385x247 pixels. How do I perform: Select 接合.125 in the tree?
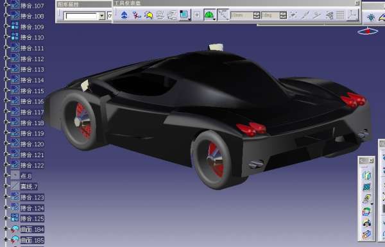tap(32, 219)
